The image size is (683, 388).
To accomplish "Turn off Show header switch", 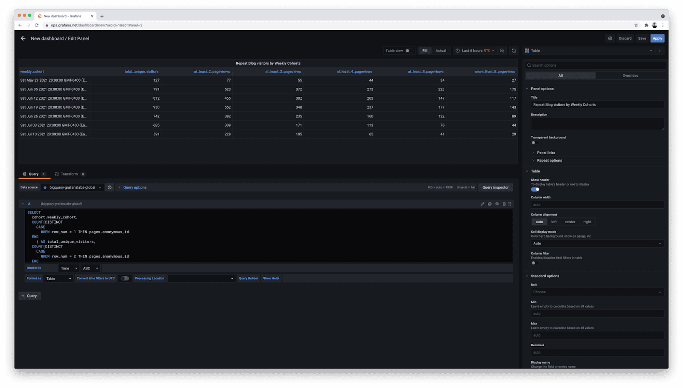I will (535, 190).
